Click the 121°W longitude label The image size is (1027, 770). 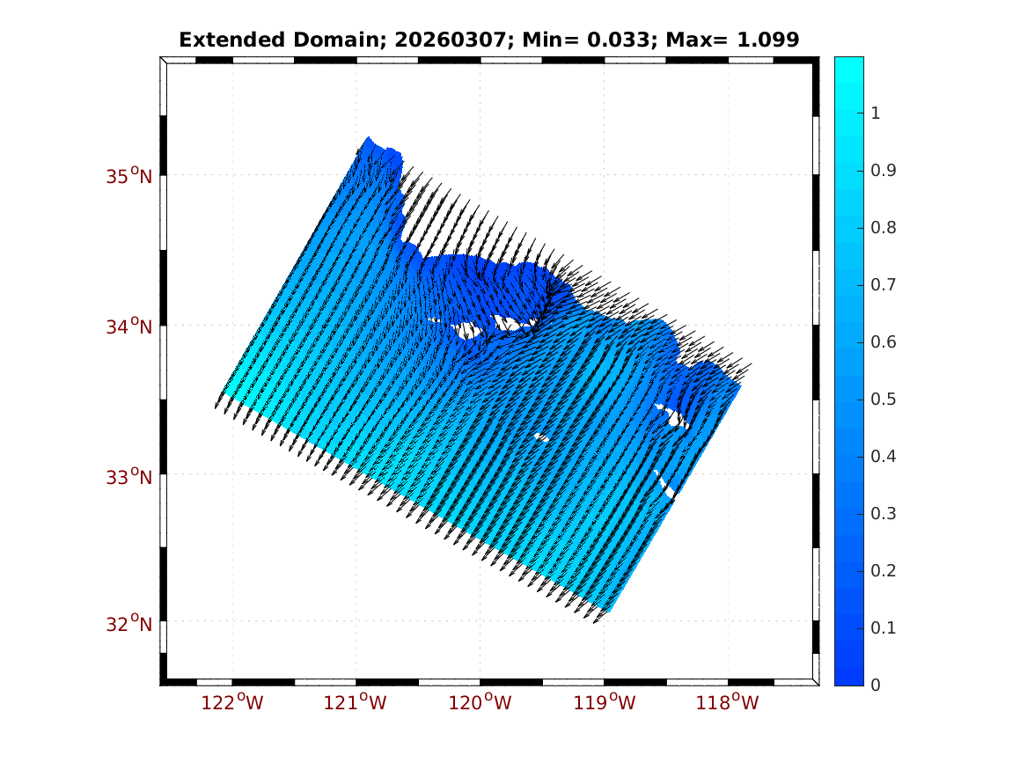coord(357,702)
